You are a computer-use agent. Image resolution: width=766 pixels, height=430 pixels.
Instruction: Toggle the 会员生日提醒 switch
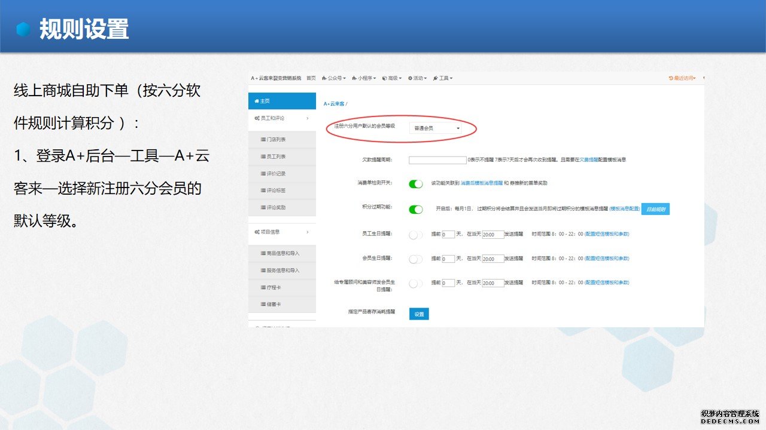(416, 259)
